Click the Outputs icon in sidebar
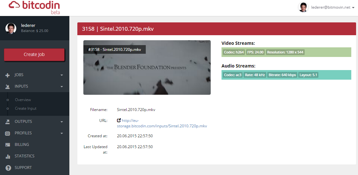Viewport: 358px width, 175px height. point(8,122)
